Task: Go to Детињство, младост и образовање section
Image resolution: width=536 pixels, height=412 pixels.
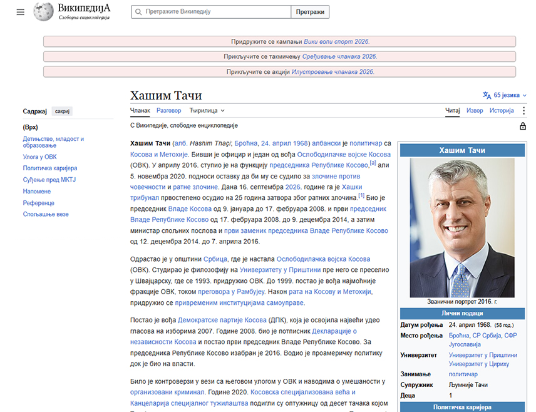Action: [x=53, y=142]
